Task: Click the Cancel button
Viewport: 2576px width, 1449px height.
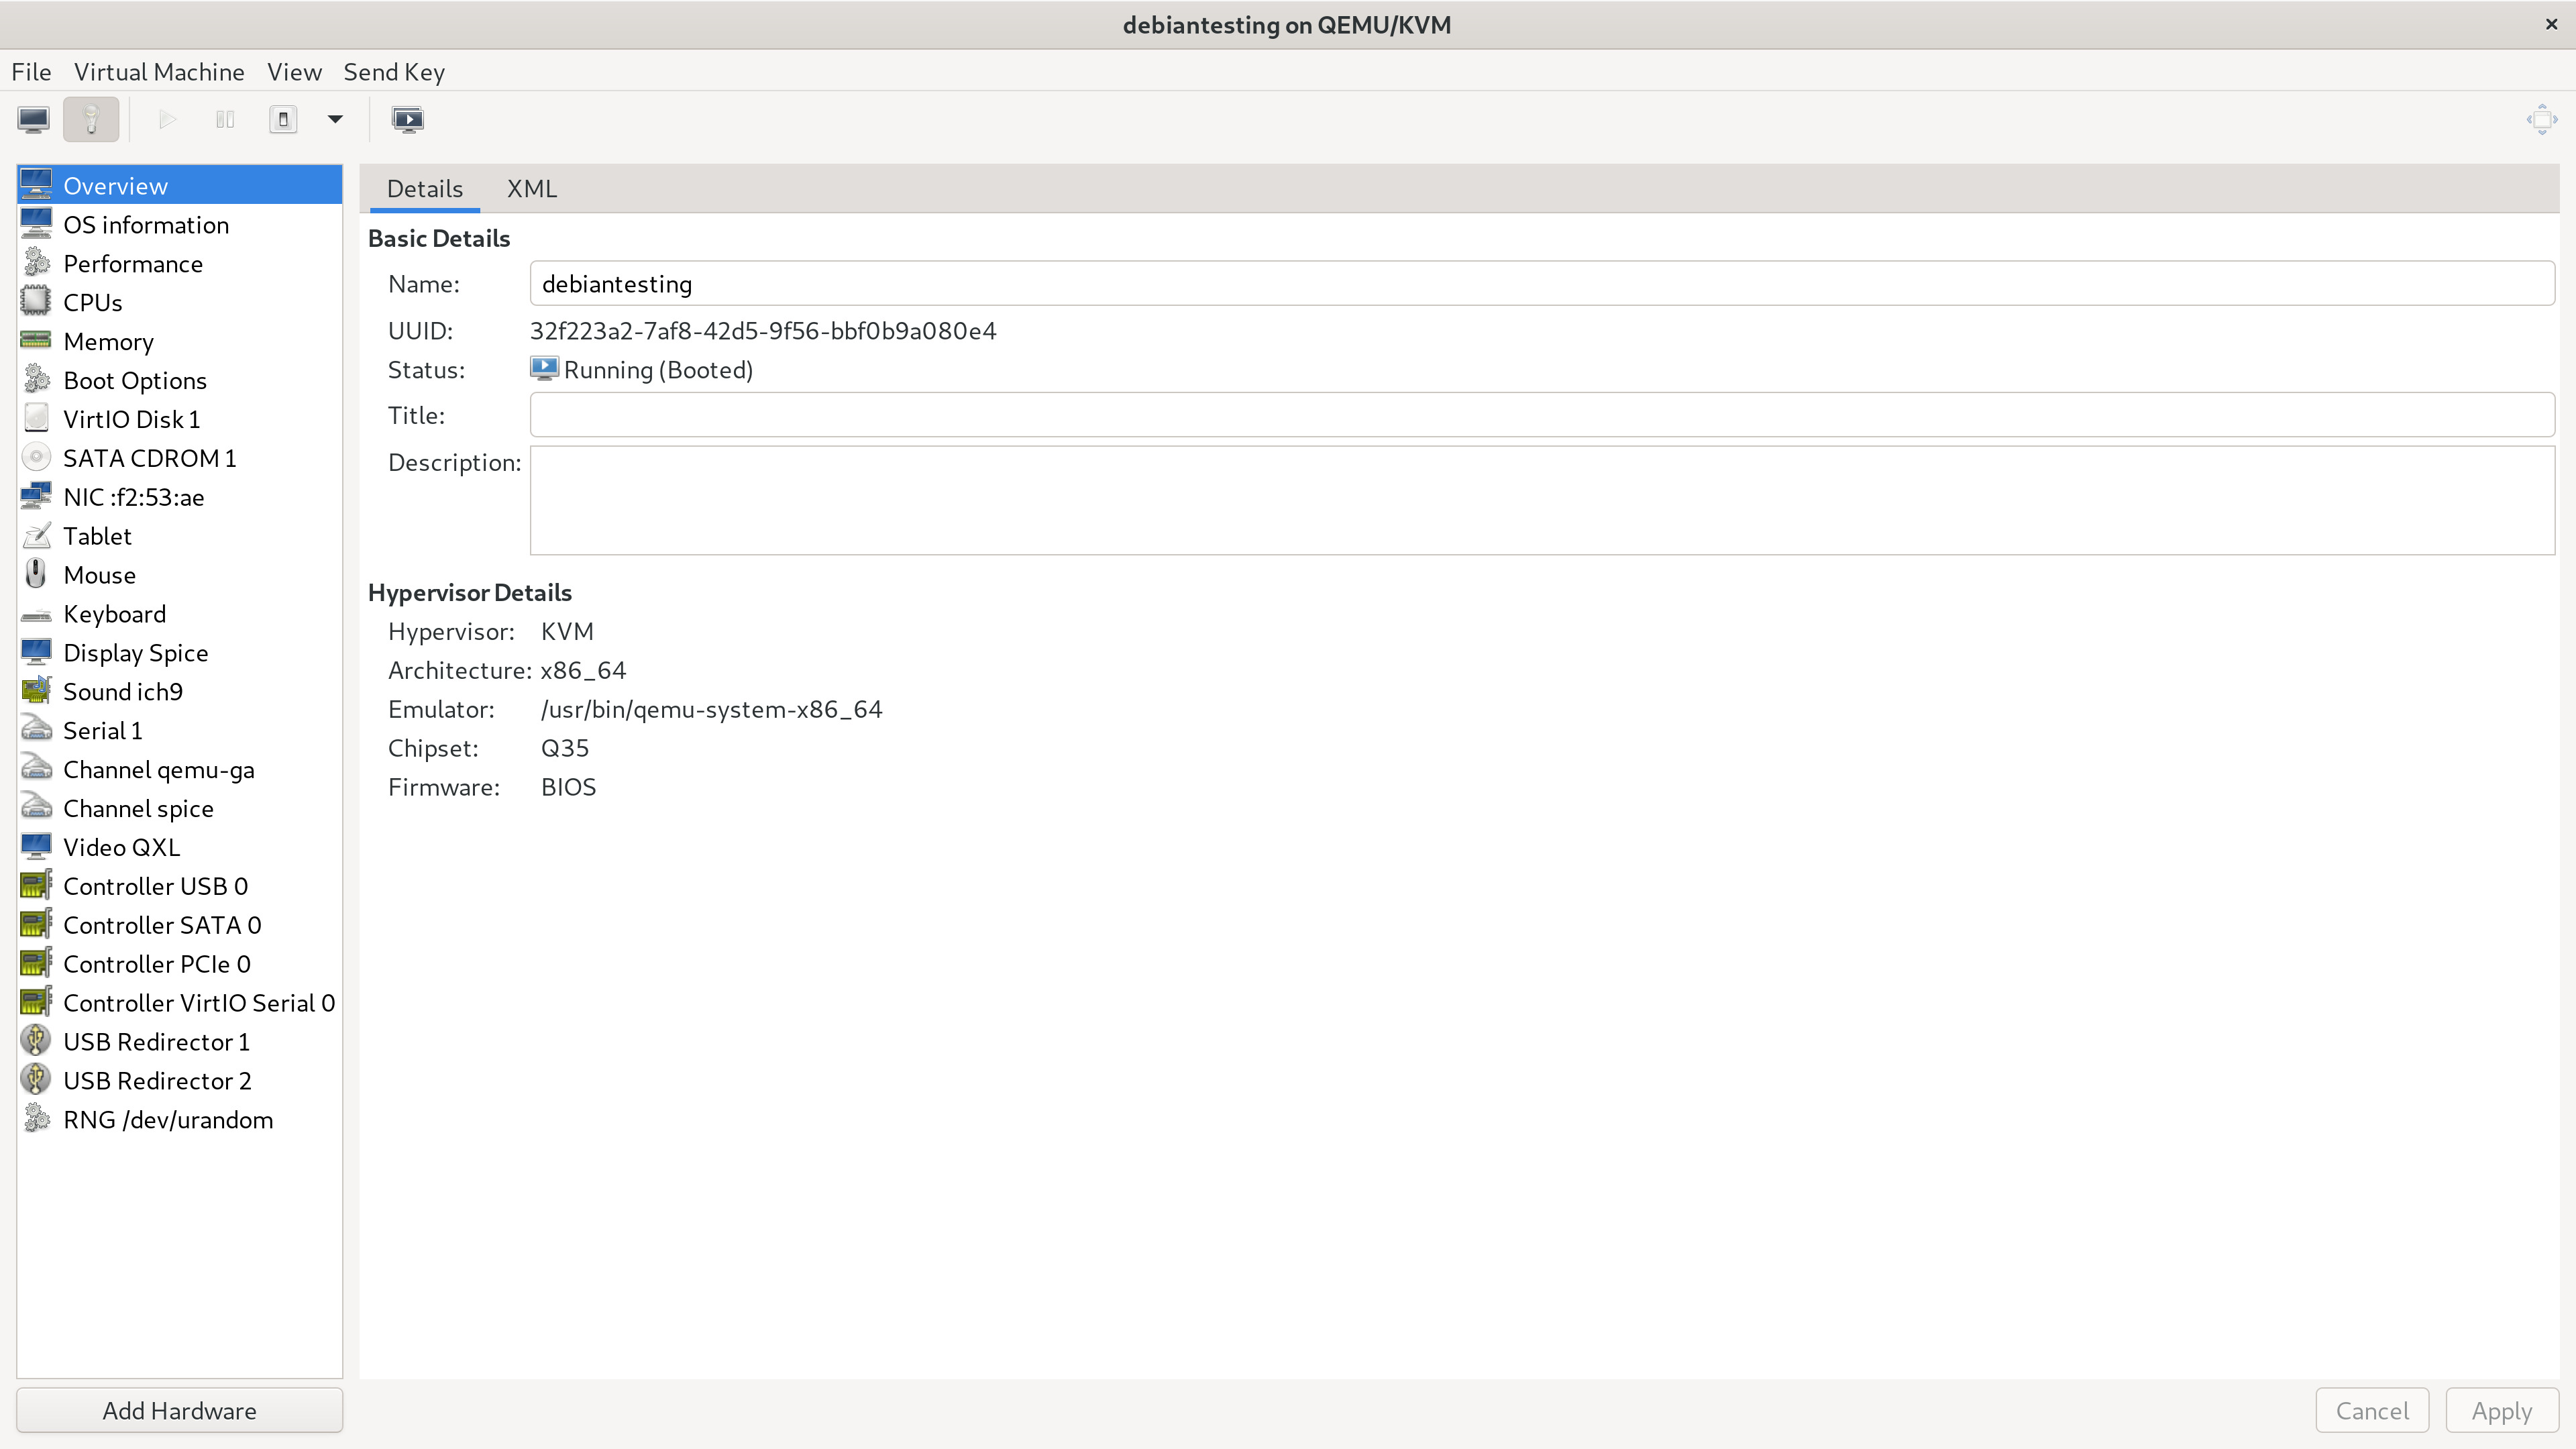Action: pyautogui.click(x=2372, y=1410)
